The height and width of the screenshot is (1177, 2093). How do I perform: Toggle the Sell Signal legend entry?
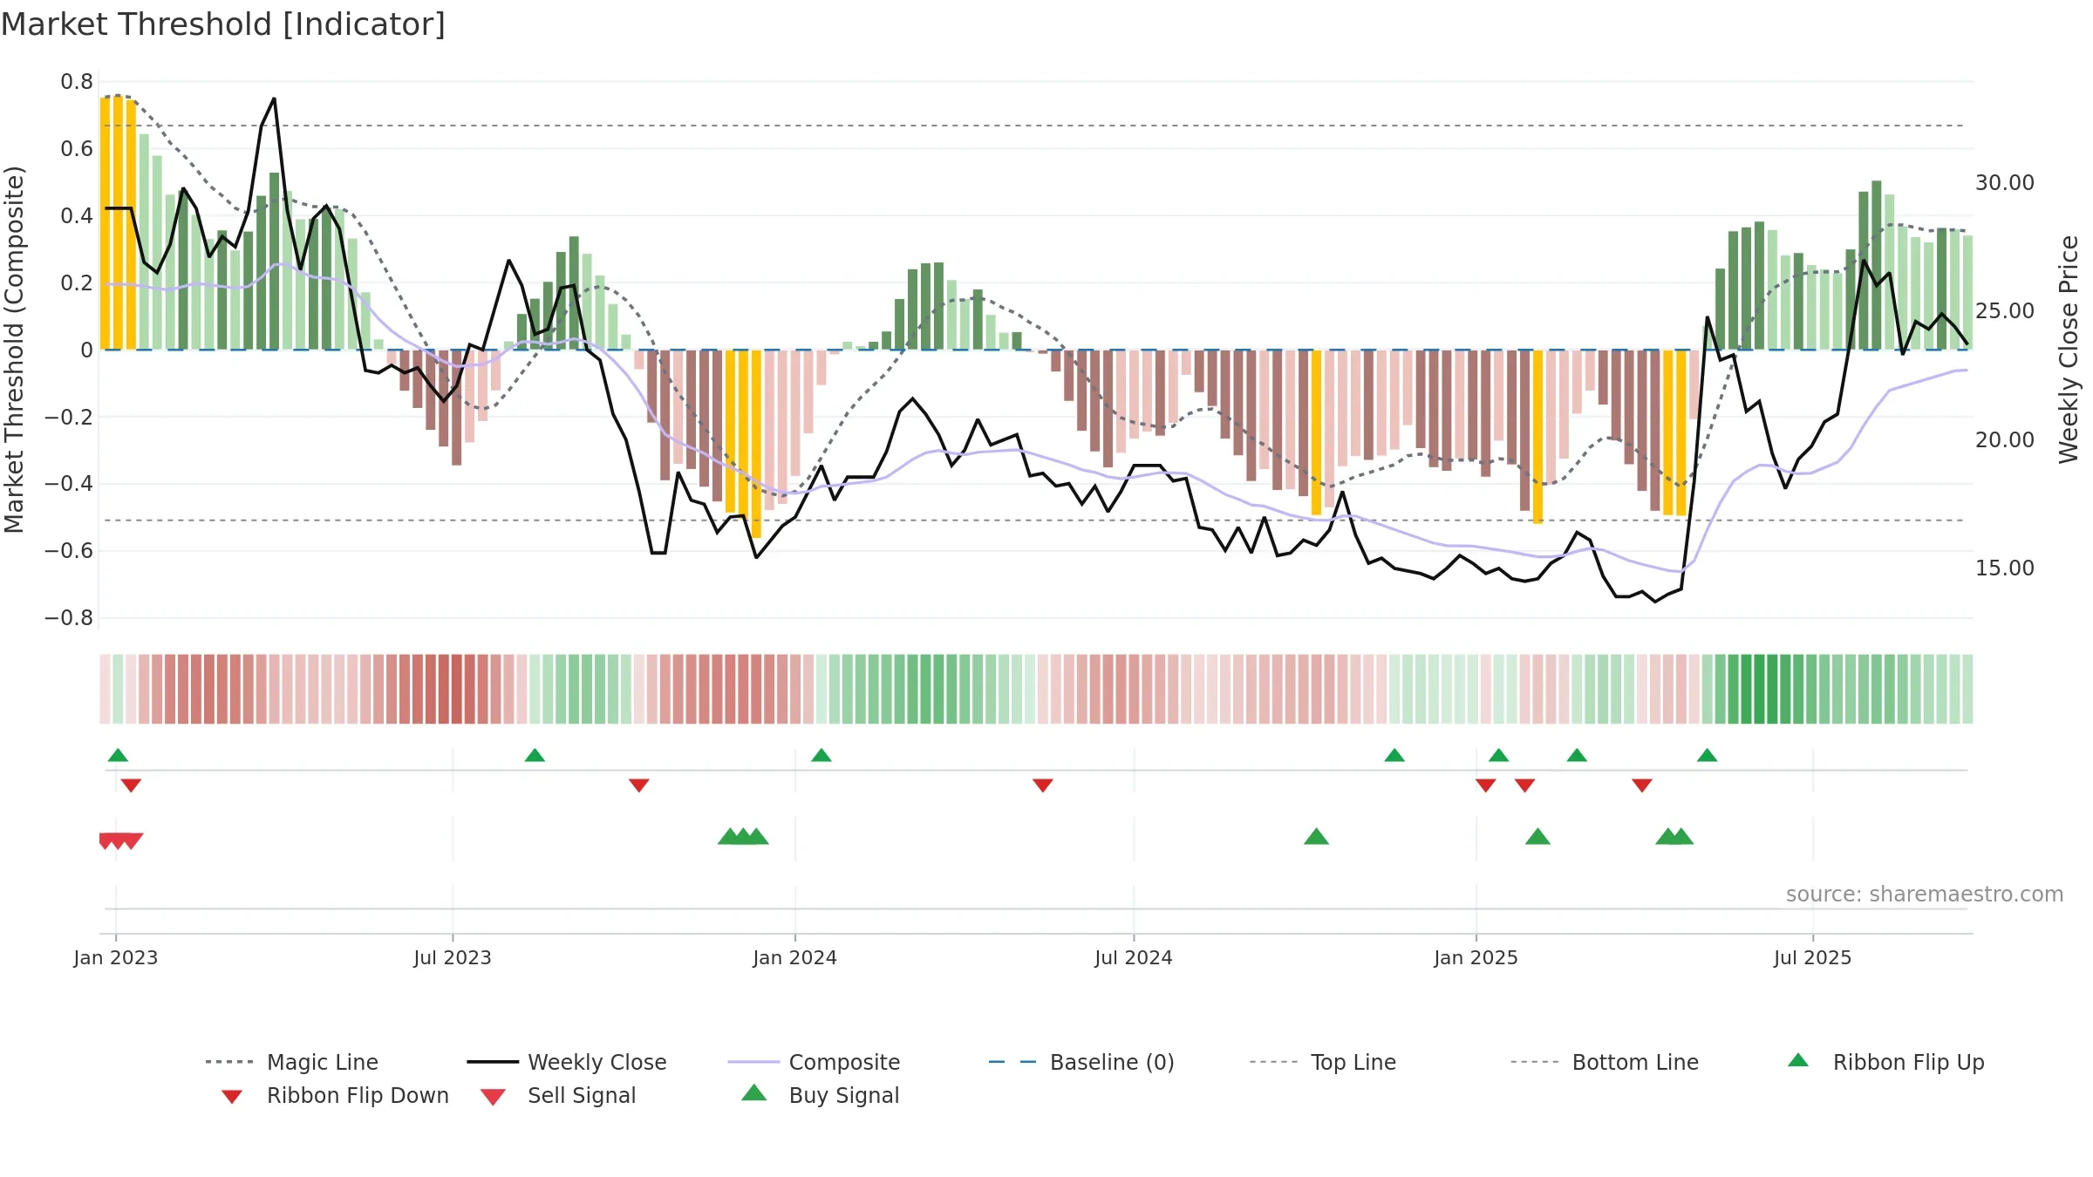[x=558, y=1095]
